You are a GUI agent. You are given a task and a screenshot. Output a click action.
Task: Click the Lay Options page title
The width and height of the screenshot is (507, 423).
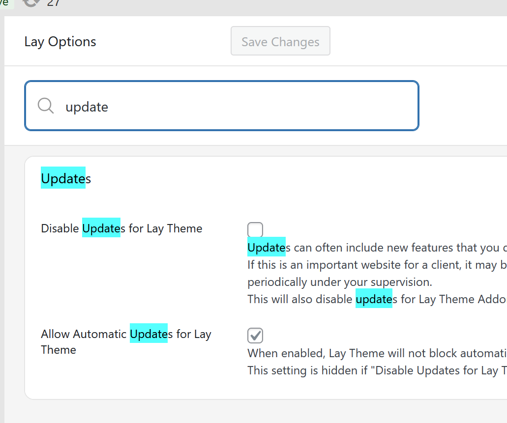point(60,42)
